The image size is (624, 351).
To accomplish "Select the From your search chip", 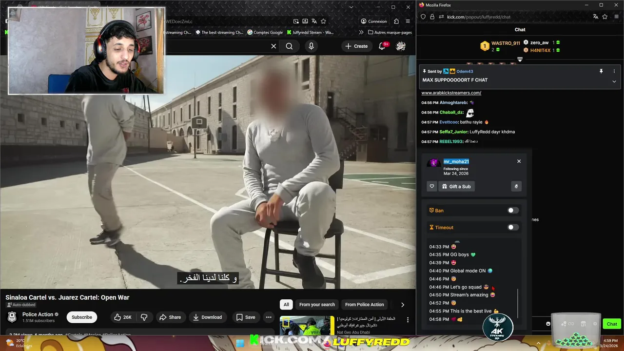I will click(317, 305).
